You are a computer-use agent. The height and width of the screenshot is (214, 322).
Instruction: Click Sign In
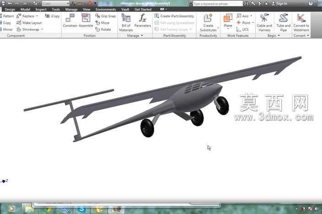pos(279,4)
